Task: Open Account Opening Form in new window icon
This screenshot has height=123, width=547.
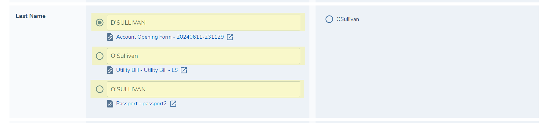Action: pos(230,37)
